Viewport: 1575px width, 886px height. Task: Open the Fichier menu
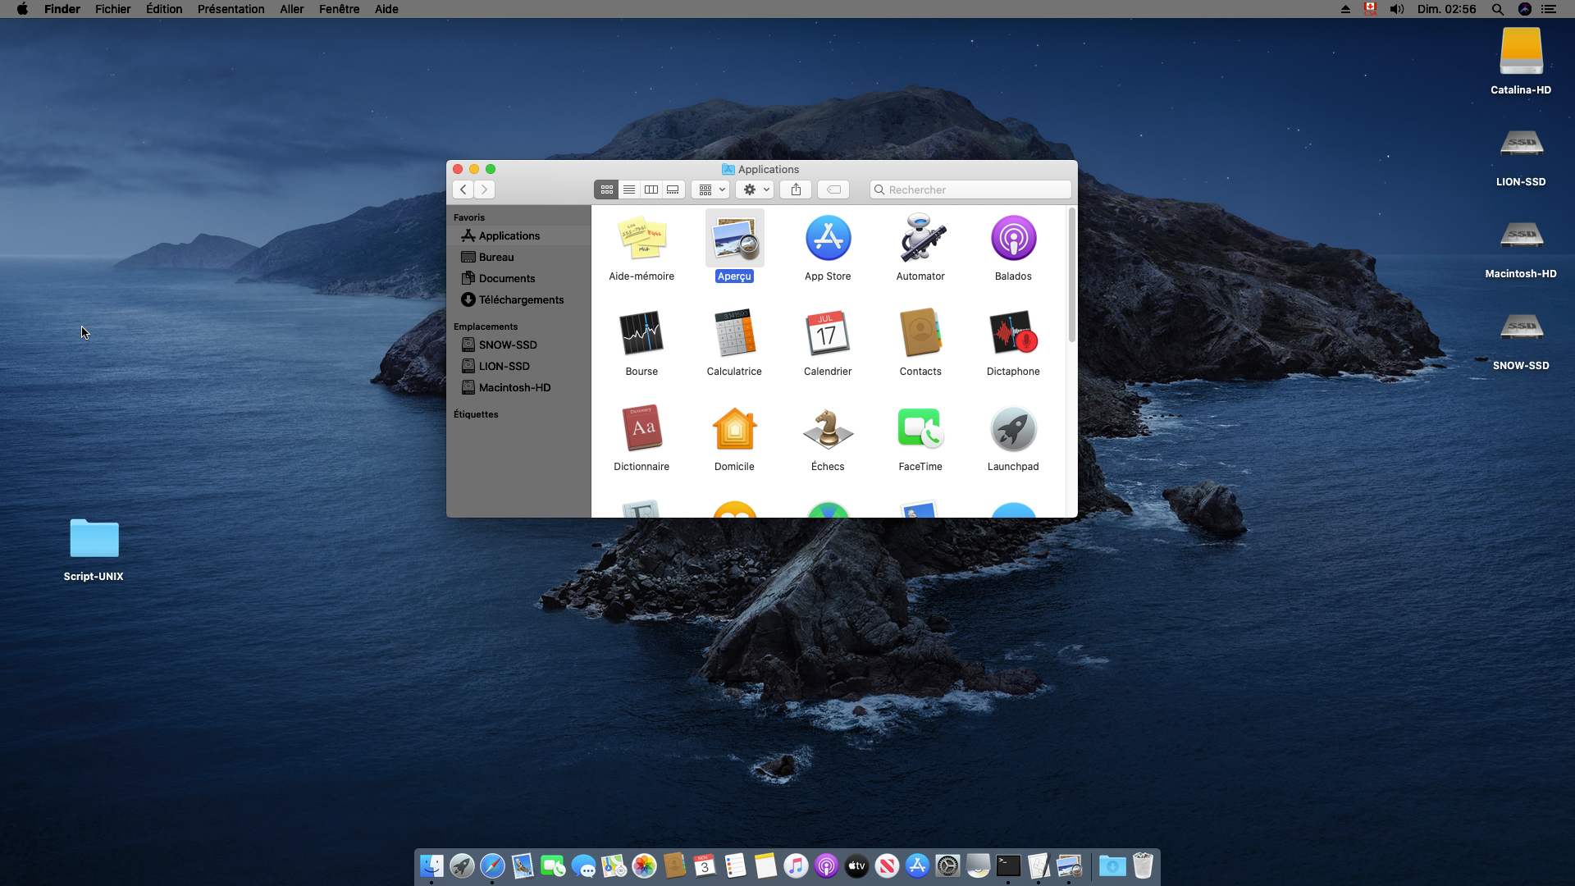tap(112, 9)
